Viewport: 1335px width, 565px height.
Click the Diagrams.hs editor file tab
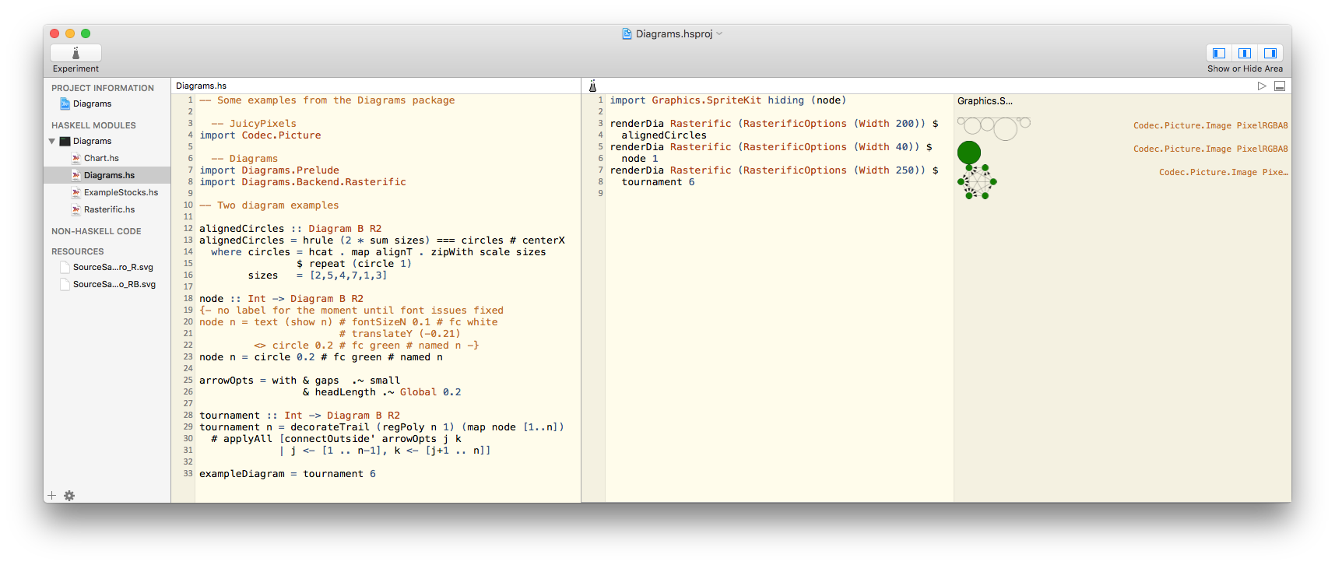point(201,86)
